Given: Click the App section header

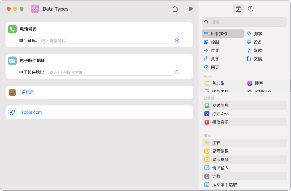Looking at the screenshot, I should [207, 76].
